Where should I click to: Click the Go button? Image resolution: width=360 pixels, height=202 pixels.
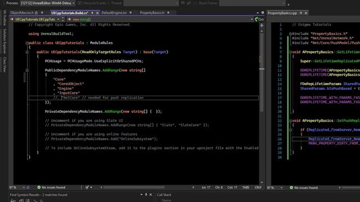point(259,20)
